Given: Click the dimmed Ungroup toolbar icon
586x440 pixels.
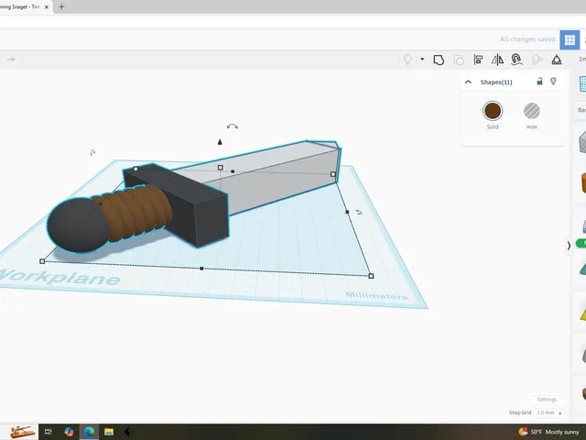Looking at the screenshot, I should 459,60.
